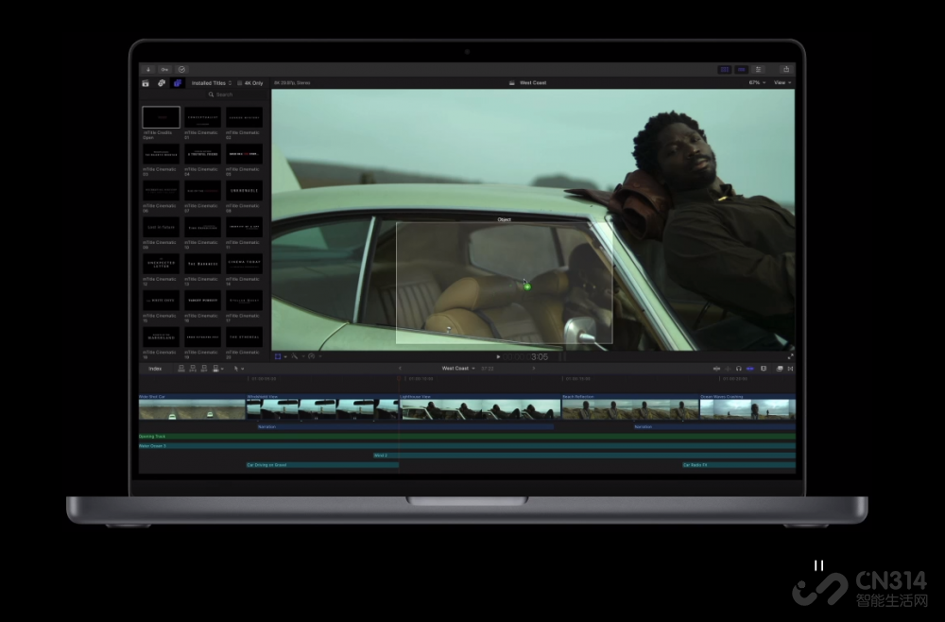Image resolution: width=945 pixels, height=622 pixels.
Task: Toggle video and audio skimming icon
Action: pyautogui.click(x=716, y=369)
